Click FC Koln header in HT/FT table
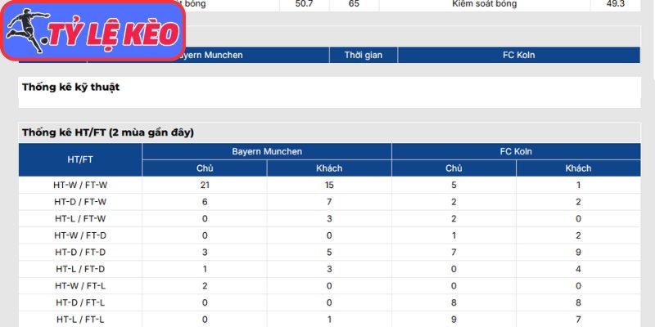Viewport: 655px width, 327px height. (516, 151)
